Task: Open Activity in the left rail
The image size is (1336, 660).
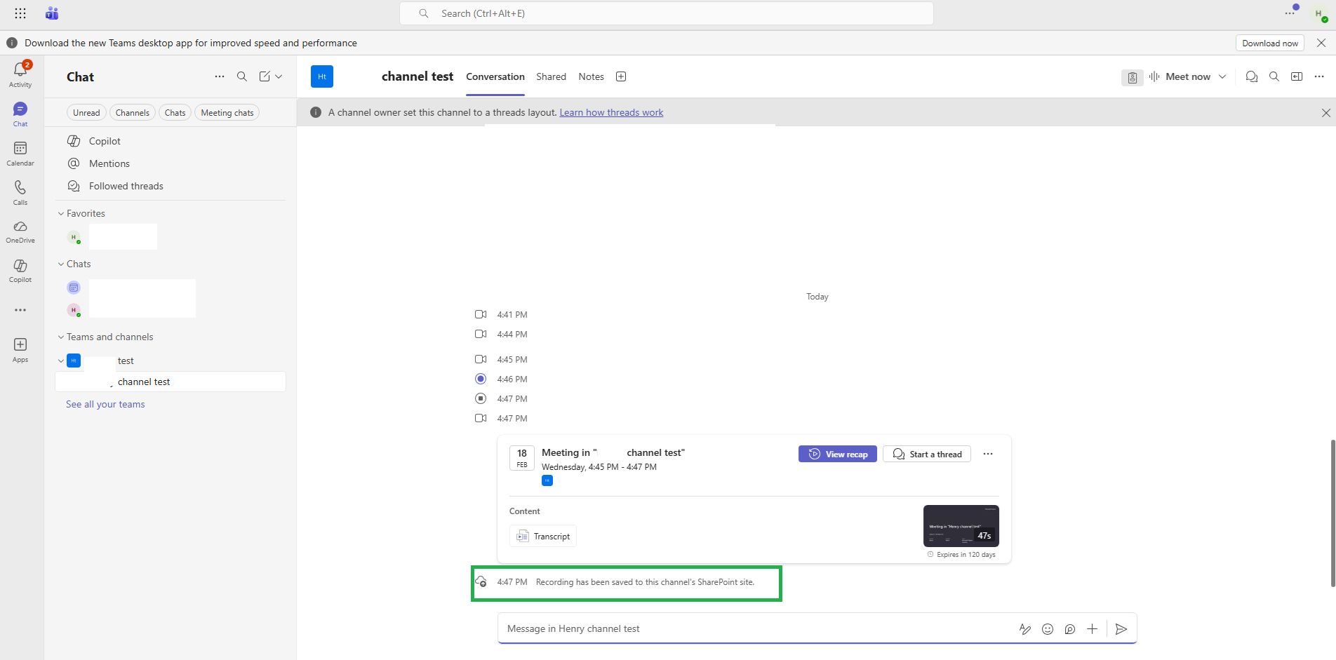Action: (x=20, y=74)
